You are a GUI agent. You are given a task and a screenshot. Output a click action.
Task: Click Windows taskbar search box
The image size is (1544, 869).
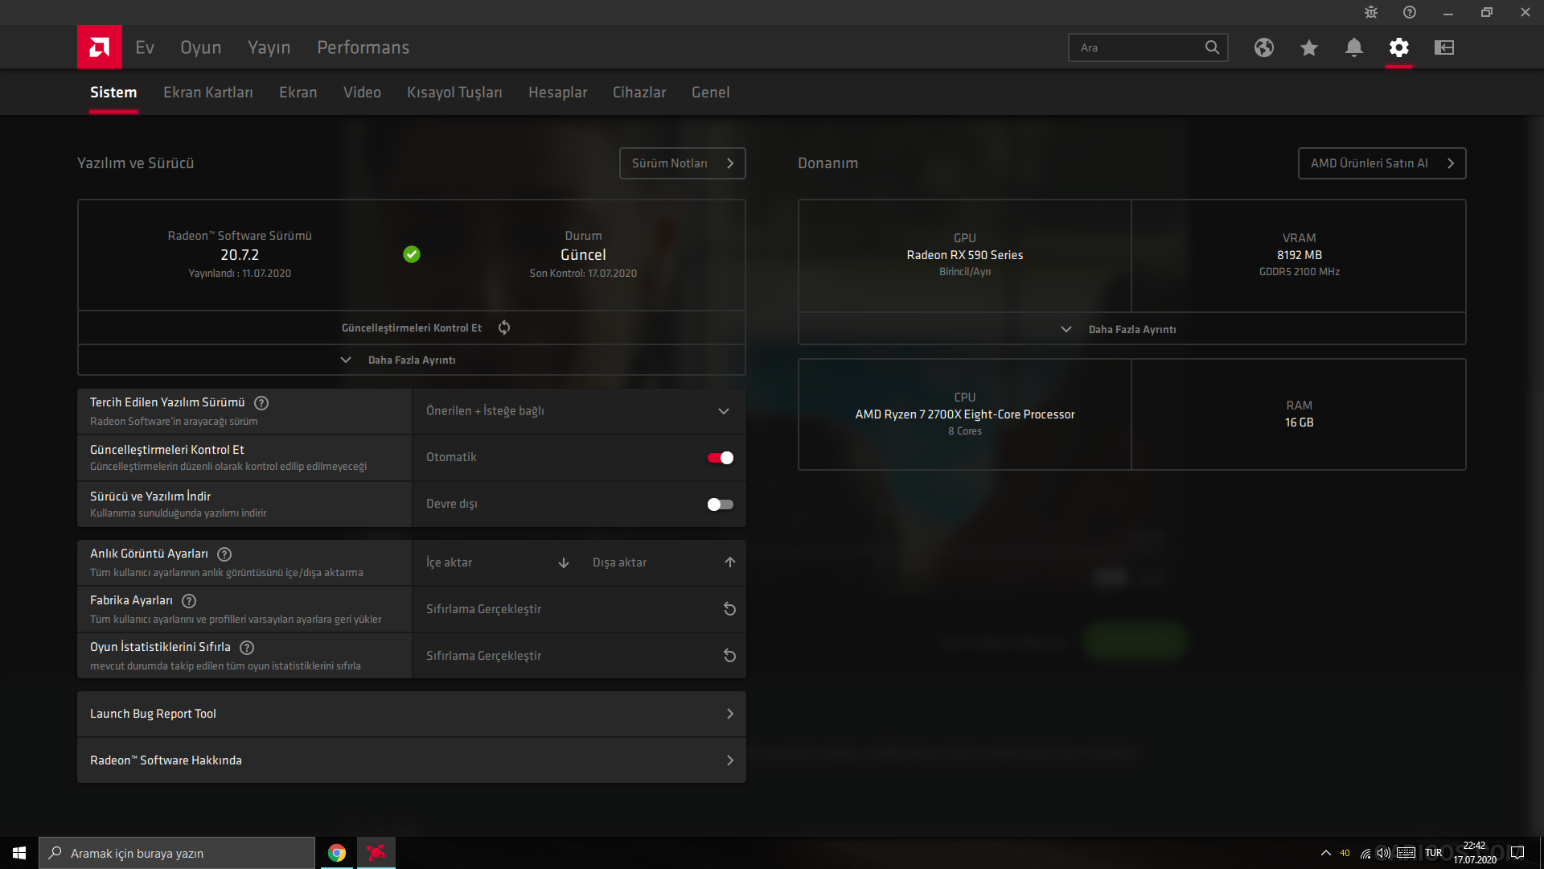[177, 853]
